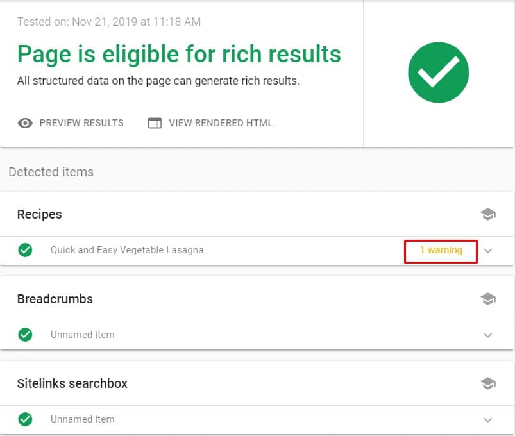This screenshot has width=515, height=436.
Task: Click green check beside Sitelinks searchbox Unnamed item
Action: (x=25, y=419)
